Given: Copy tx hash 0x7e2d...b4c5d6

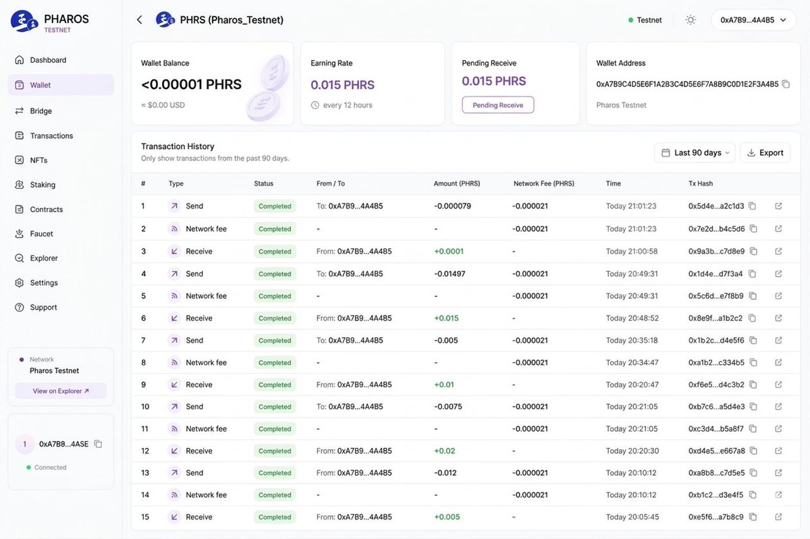Looking at the screenshot, I should point(753,229).
